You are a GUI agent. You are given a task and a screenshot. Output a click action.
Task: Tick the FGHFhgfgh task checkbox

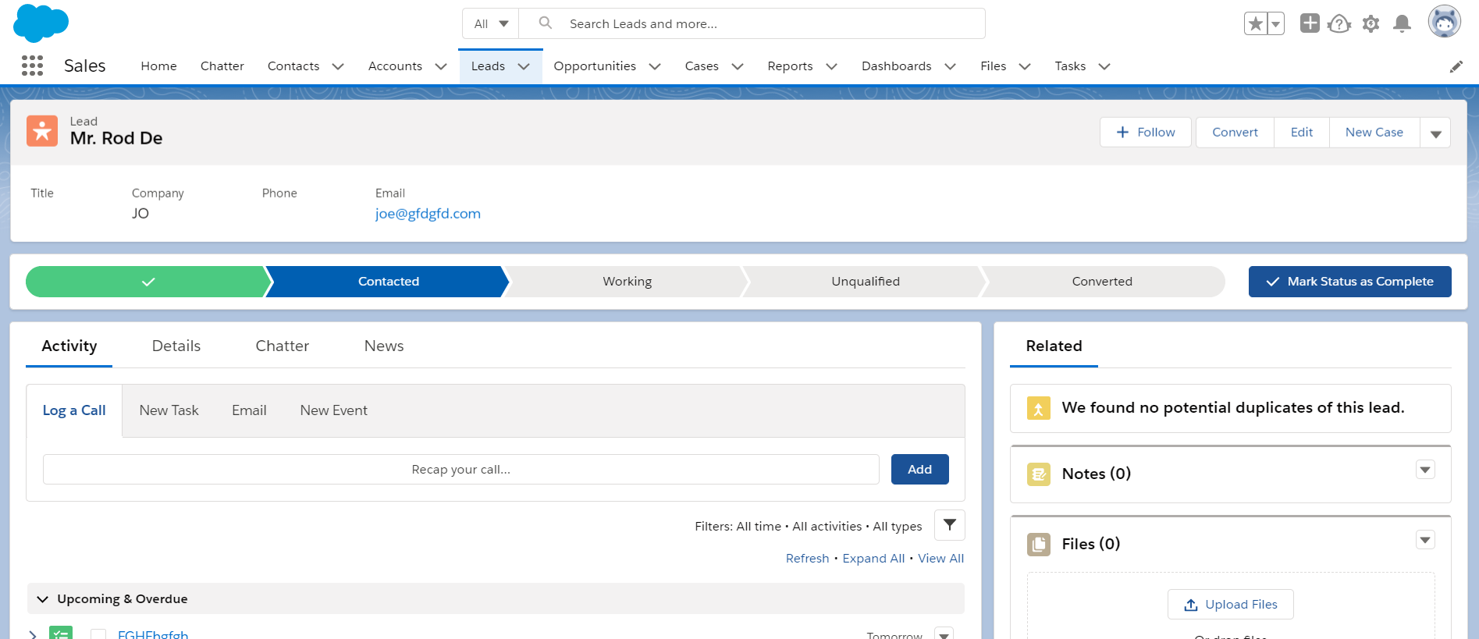98,634
